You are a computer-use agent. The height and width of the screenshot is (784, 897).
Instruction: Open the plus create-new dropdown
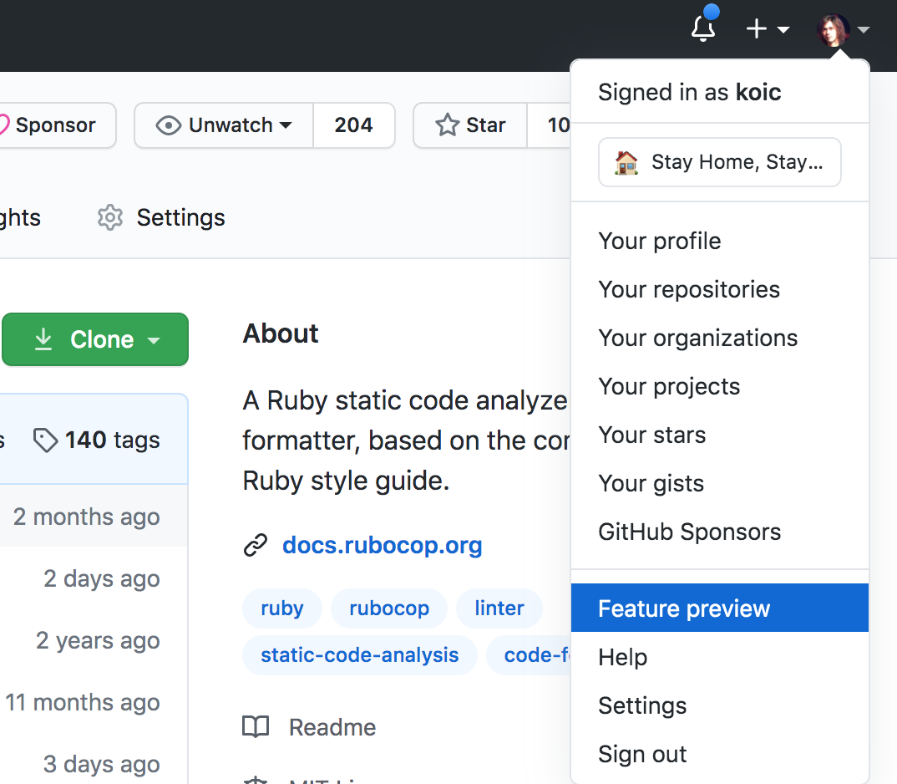tap(767, 28)
